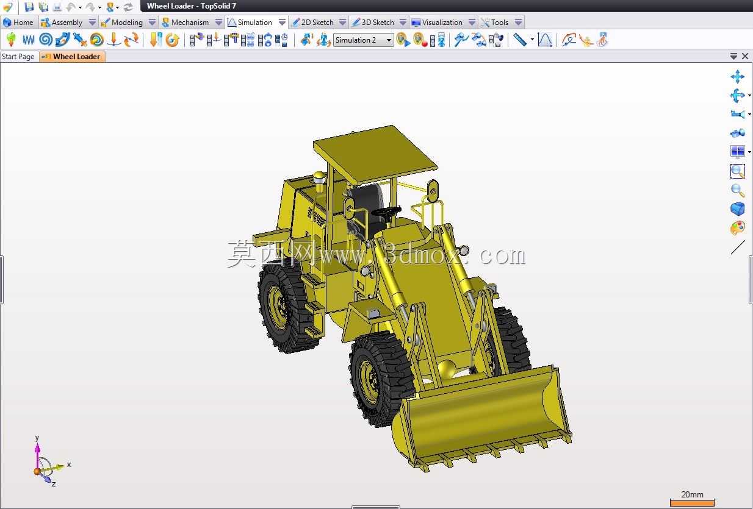Click the trajectory curve icon

[569, 40]
